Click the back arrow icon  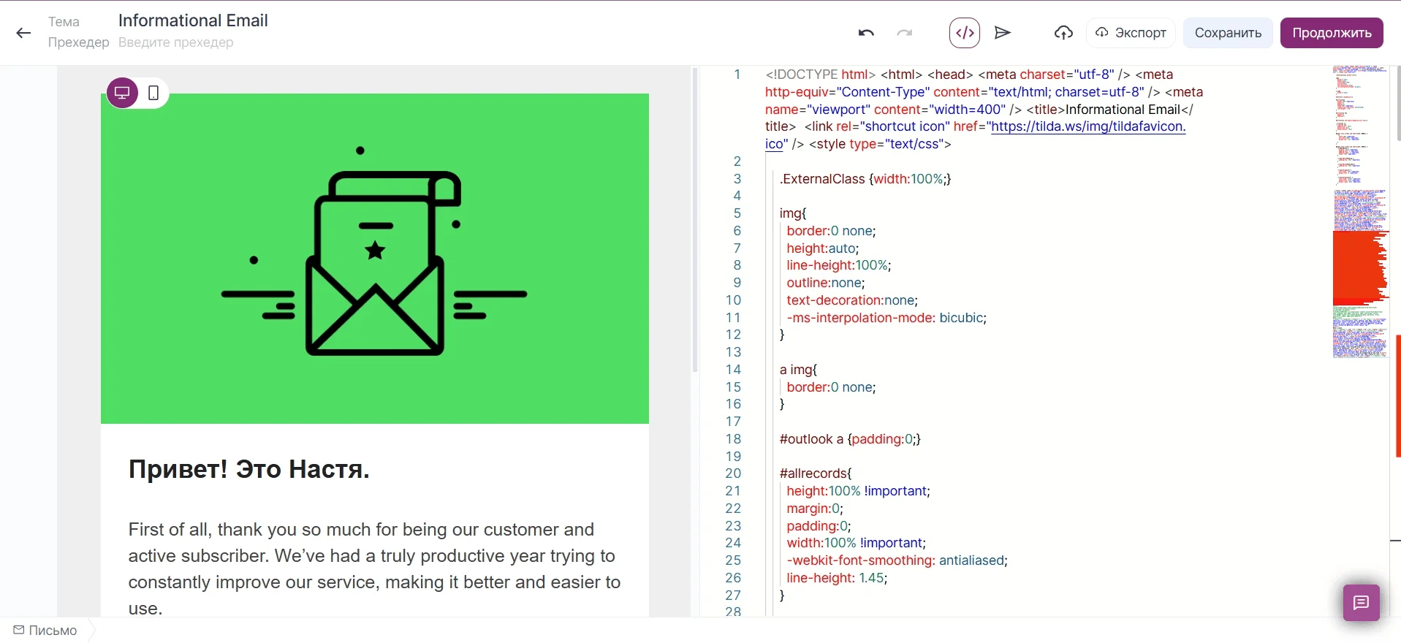(23, 33)
